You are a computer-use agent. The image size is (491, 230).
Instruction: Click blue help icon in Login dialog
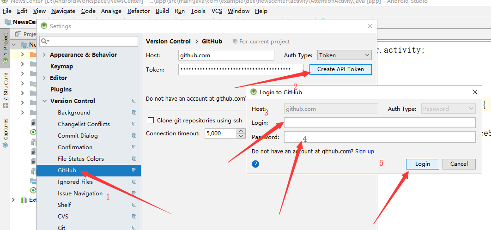255,163
